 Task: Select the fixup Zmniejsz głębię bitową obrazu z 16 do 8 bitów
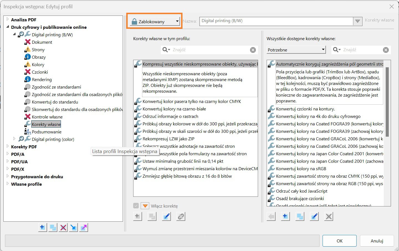[x=187, y=176]
